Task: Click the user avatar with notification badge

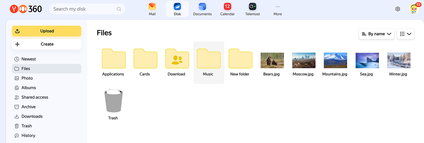Action: click(414, 9)
